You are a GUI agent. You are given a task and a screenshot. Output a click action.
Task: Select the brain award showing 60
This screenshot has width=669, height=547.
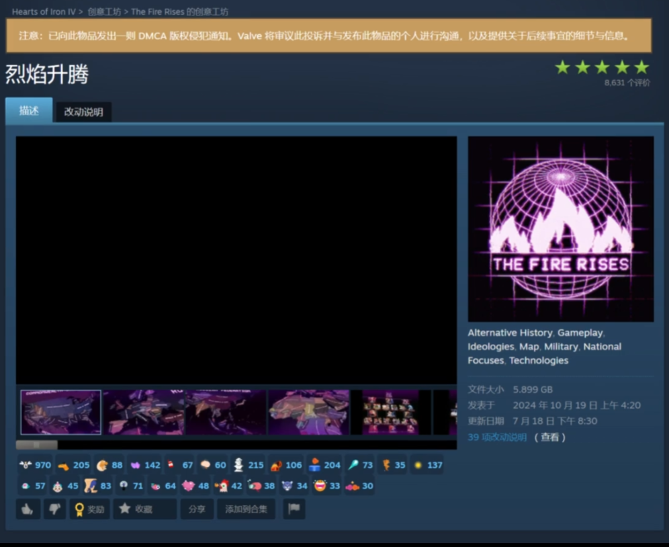coord(213,465)
